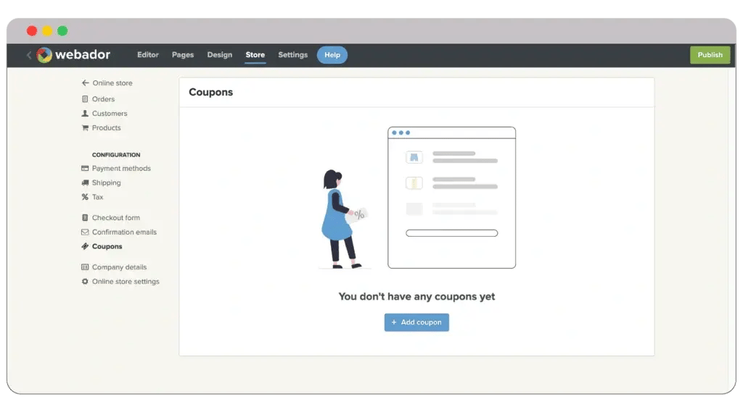Click the Payment methods card icon
Image resolution: width=743 pixels, height=412 pixels.
tap(85, 169)
